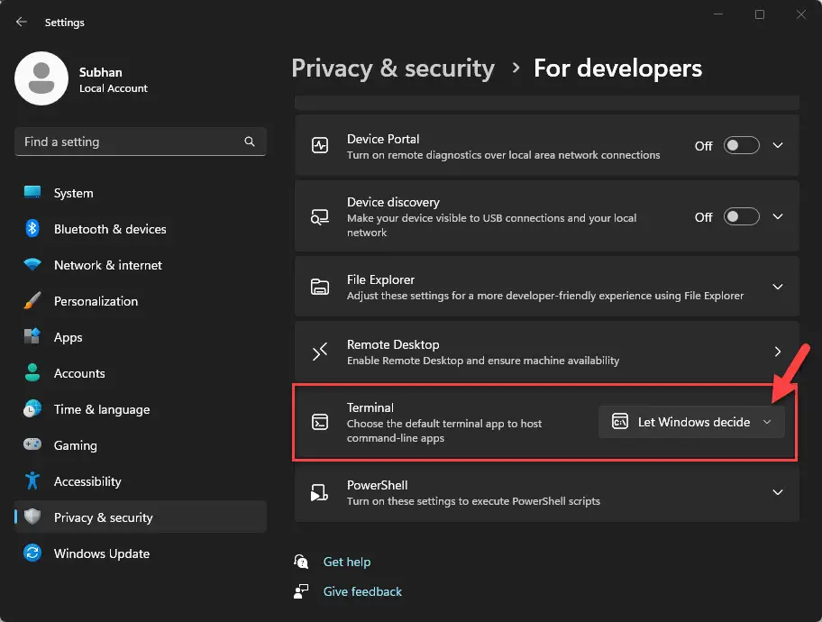Click the Remote Desktop title text

393,344
